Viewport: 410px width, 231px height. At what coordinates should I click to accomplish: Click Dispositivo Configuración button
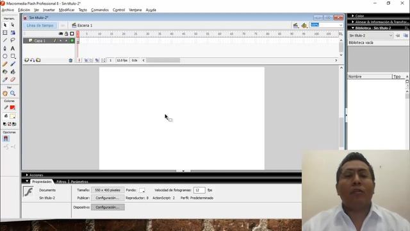pos(108,207)
